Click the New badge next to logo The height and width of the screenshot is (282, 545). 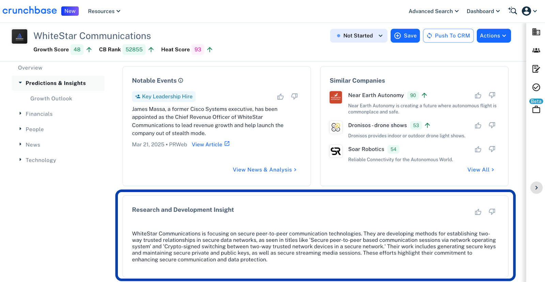click(x=70, y=11)
